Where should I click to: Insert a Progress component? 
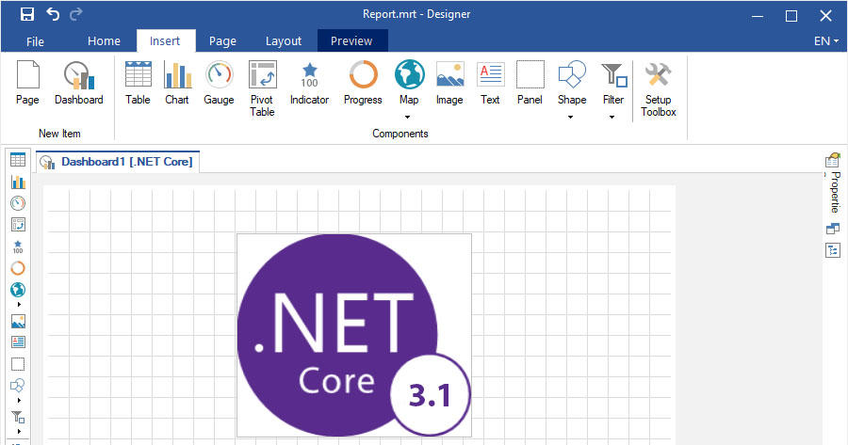pyautogui.click(x=363, y=83)
